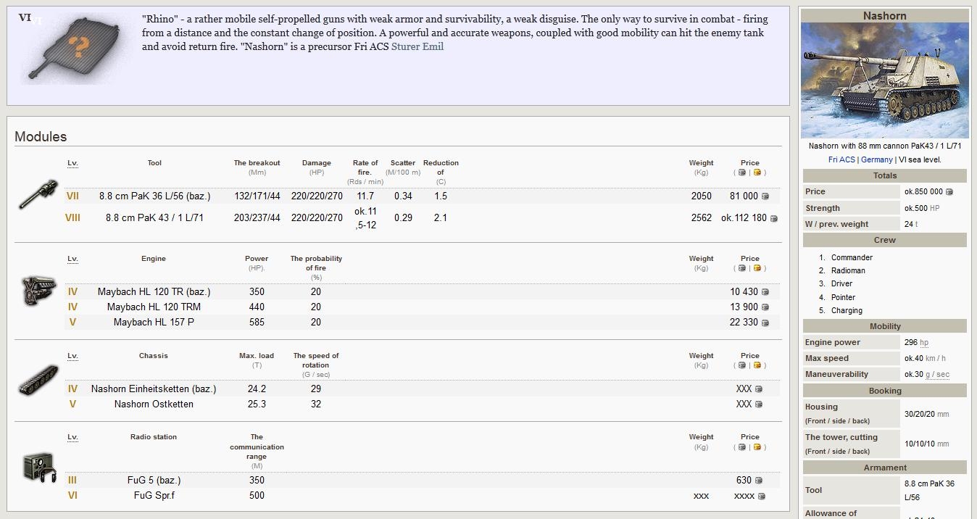
Task: Click credits icon next to ok.850 000 price
Action: pos(949,192)
